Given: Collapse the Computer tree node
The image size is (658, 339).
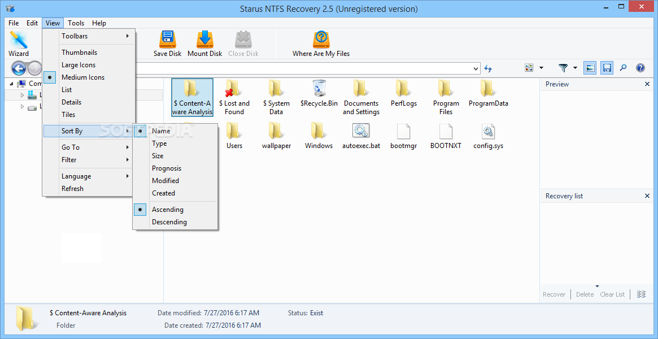Looking at the screenshot, I should pyautogui.click(x=11, y=84).
